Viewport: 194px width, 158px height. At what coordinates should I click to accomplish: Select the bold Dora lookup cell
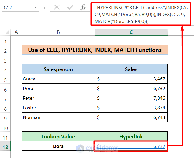pos(58,146)
